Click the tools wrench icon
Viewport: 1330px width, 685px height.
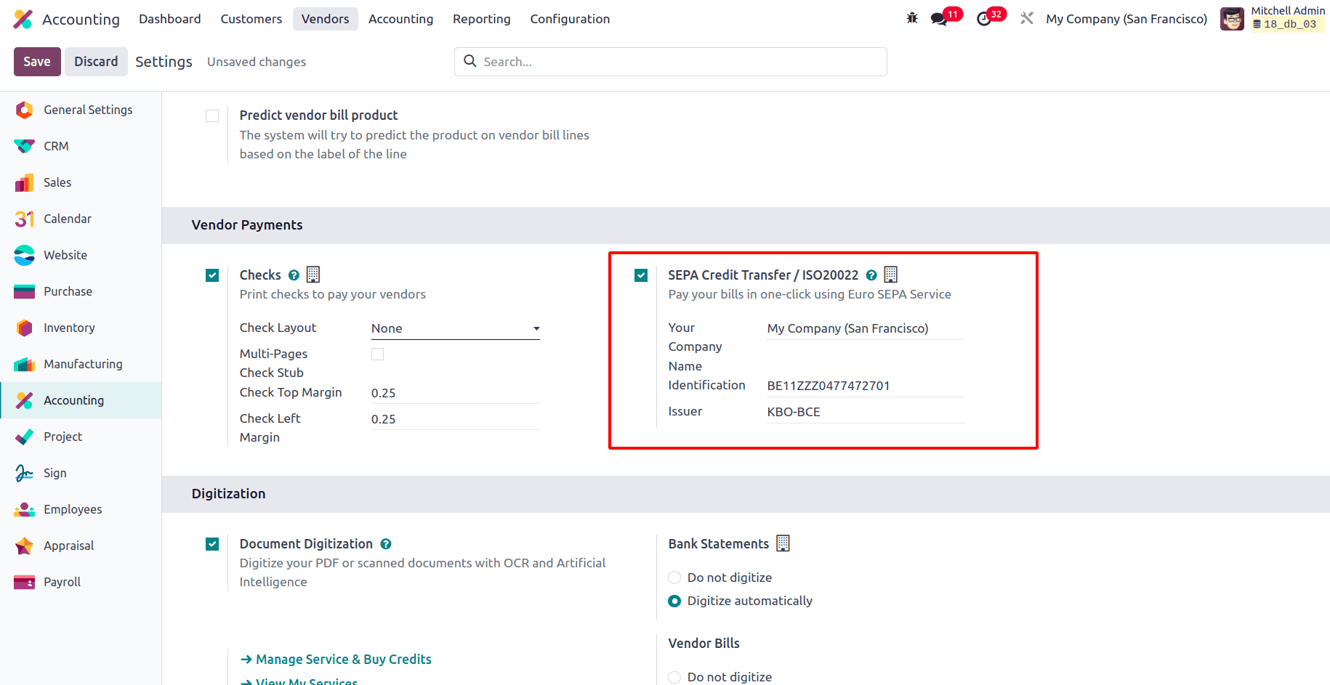[1026, 18]
